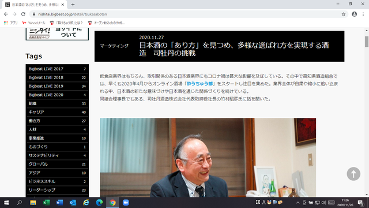Viewport: 369px width, 208px height.
Task: Open the article title 日本酒の「あり方」 heading
Action: 234,49
